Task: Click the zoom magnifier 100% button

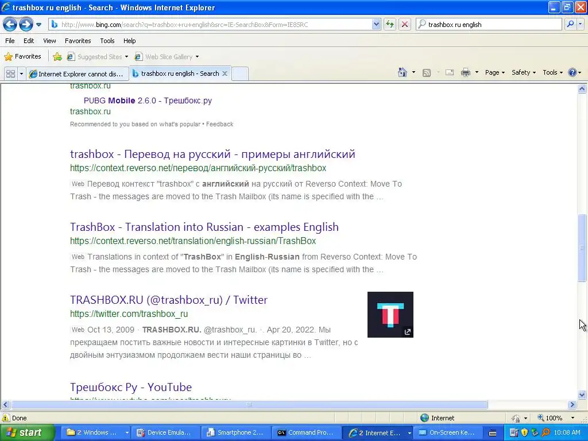Action: coord(550,418)
